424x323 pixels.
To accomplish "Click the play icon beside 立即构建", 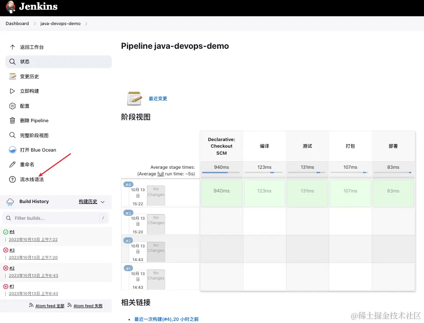I will point(12,91).
